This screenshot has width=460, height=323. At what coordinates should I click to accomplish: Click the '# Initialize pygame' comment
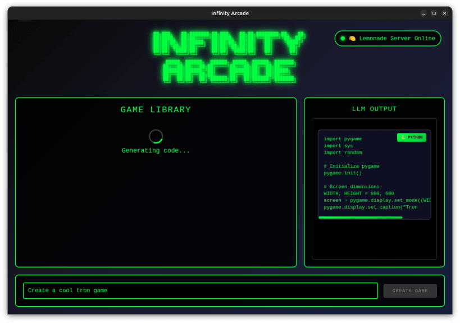352,166
